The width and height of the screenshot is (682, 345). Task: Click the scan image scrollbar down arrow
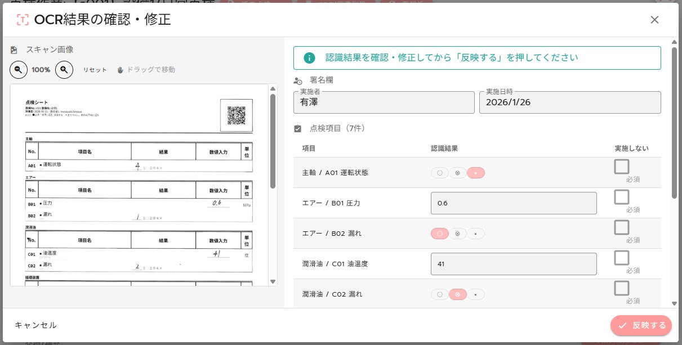coord(273,281)
